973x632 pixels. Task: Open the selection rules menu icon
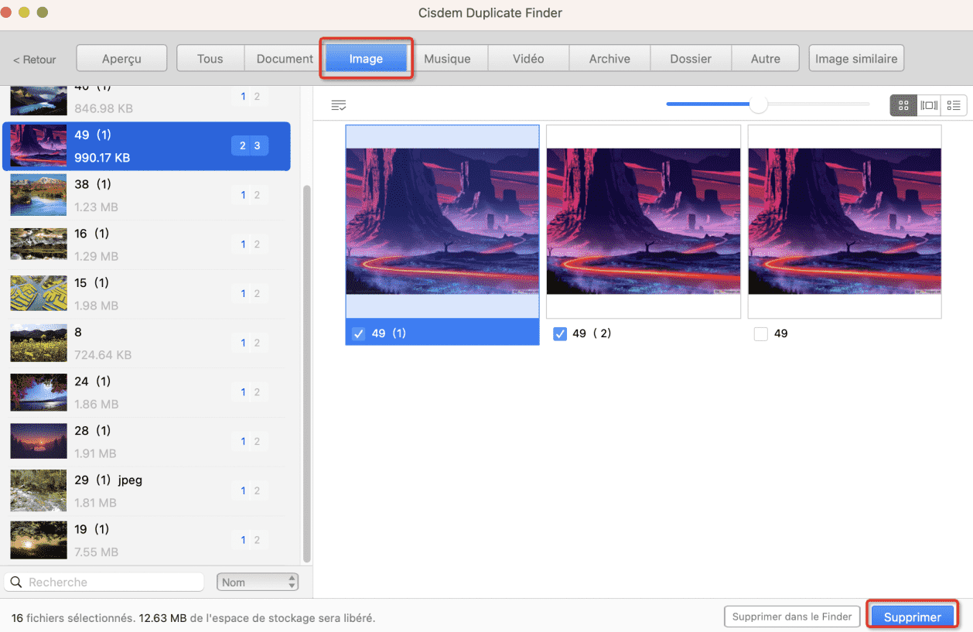coord(338,105)
